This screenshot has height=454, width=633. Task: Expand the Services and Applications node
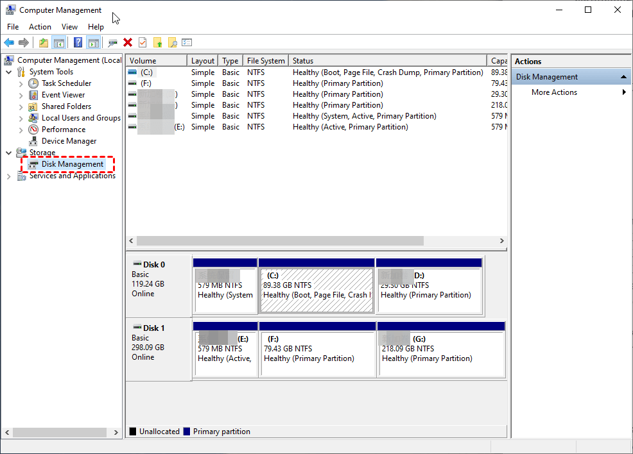pos(9,176)
